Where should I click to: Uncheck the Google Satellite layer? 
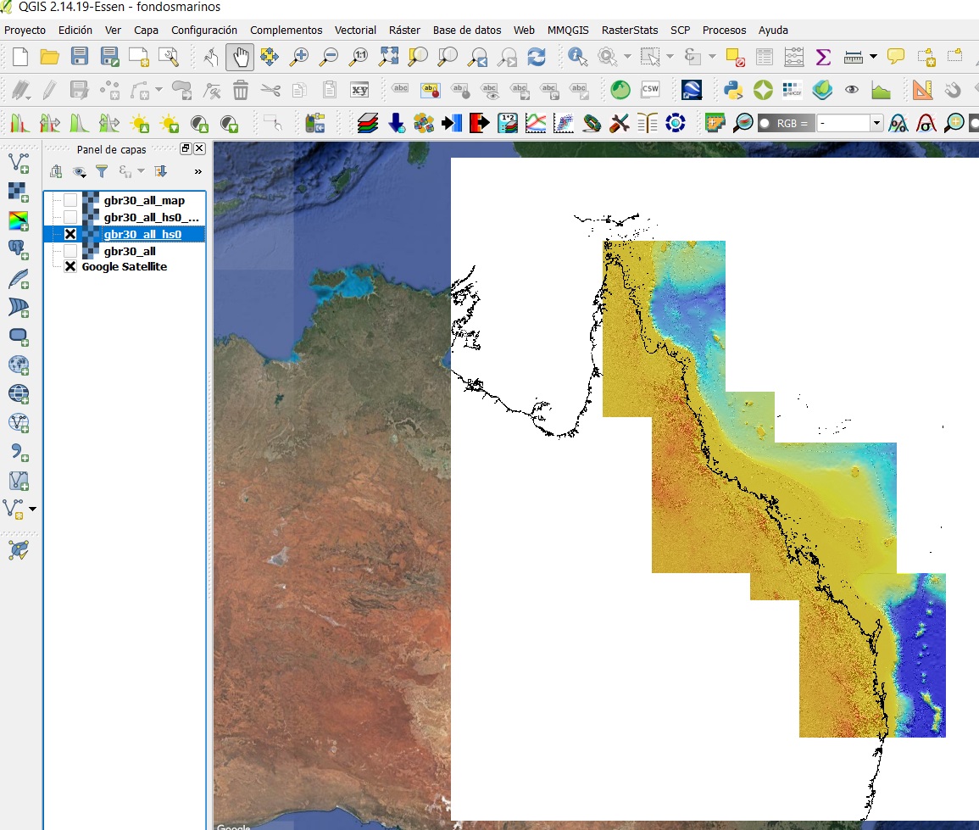point(70,267)
